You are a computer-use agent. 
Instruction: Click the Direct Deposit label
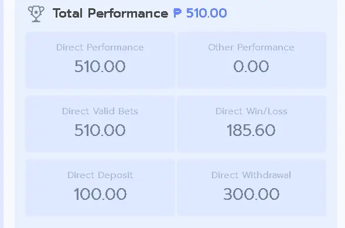(x=100, y=175)
